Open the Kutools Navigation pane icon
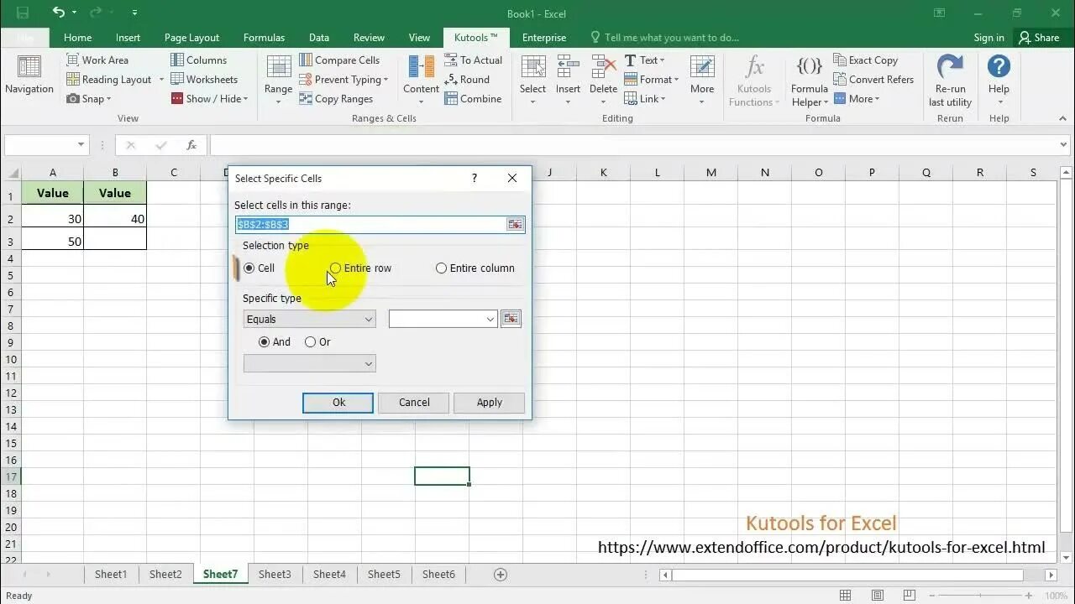Image resolution: width=1075 pixels, height=604 pixels. coord(29,75)
